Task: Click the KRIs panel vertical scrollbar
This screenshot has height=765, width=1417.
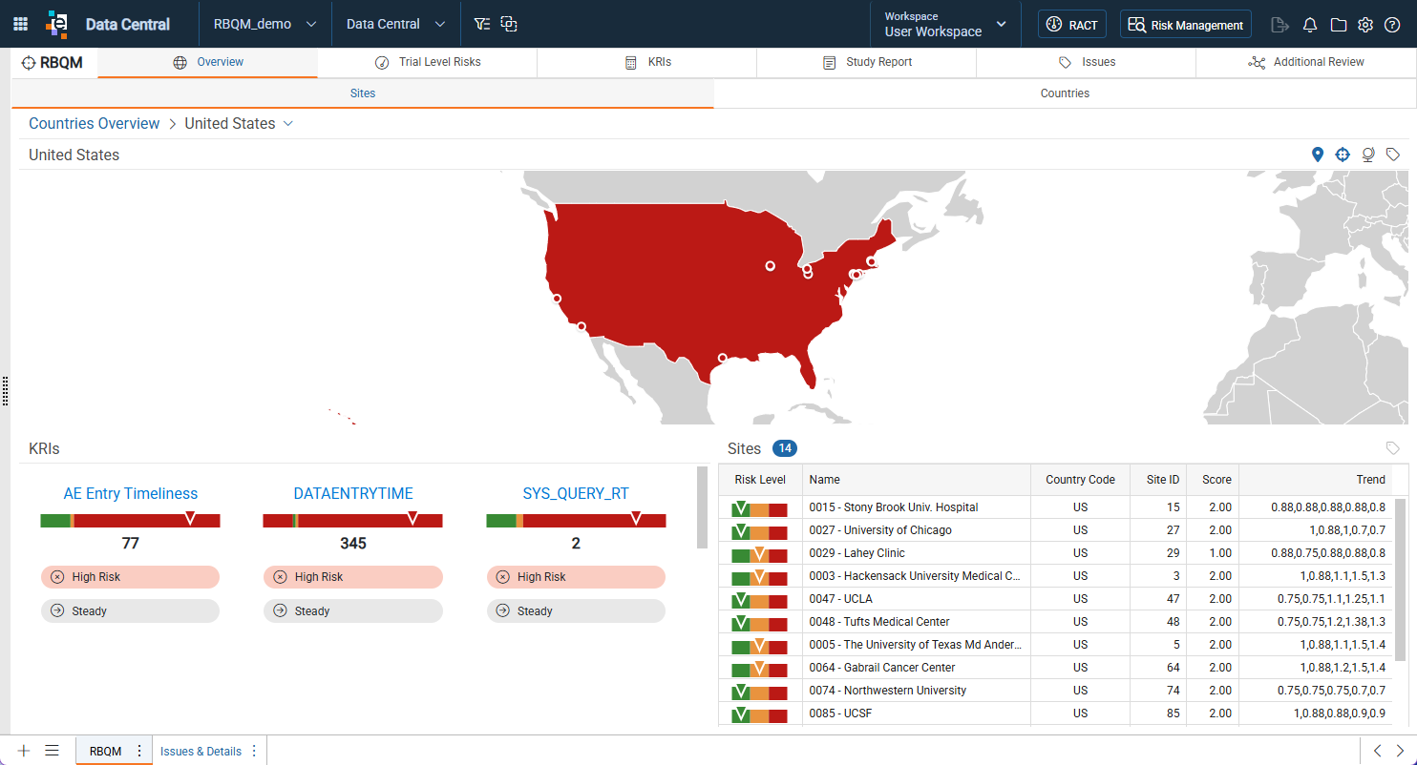Action: tap(702, 507)
